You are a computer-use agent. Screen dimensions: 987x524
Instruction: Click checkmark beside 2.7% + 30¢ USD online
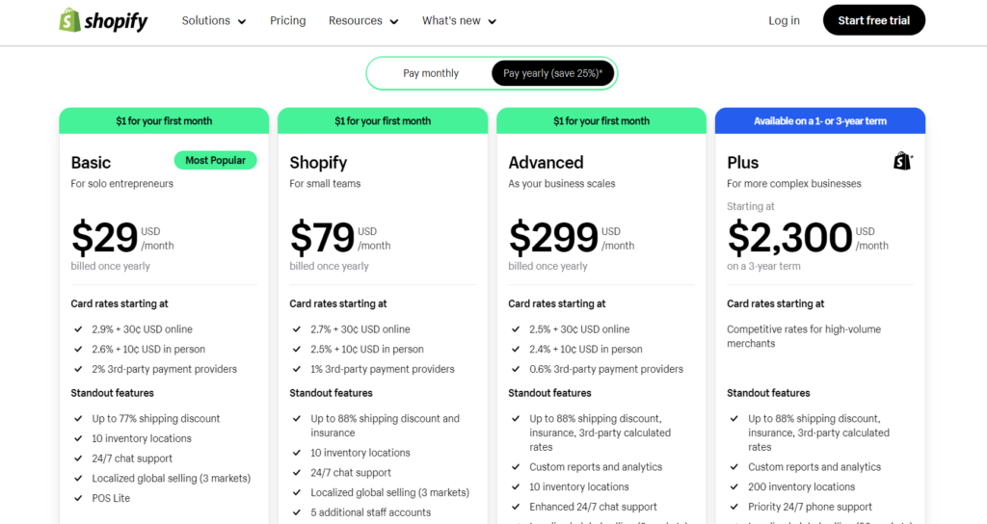(x=297, y=329)
